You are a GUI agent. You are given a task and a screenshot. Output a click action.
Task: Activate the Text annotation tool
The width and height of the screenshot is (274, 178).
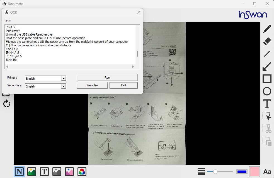(267, 104)
